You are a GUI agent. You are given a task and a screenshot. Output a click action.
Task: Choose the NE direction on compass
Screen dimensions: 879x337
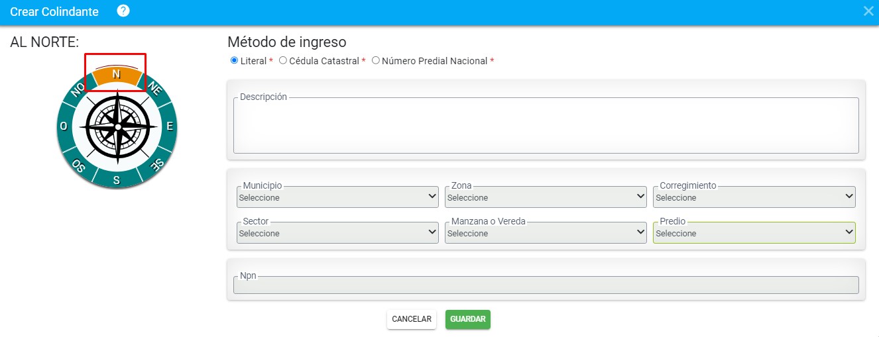click(154, 89)
